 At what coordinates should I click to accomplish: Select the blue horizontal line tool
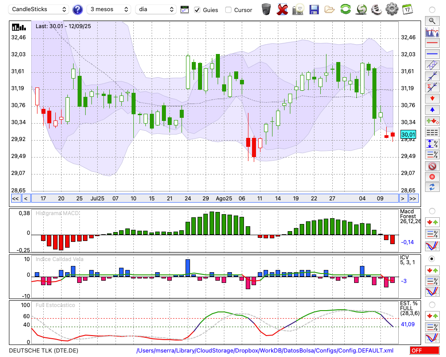432,54
